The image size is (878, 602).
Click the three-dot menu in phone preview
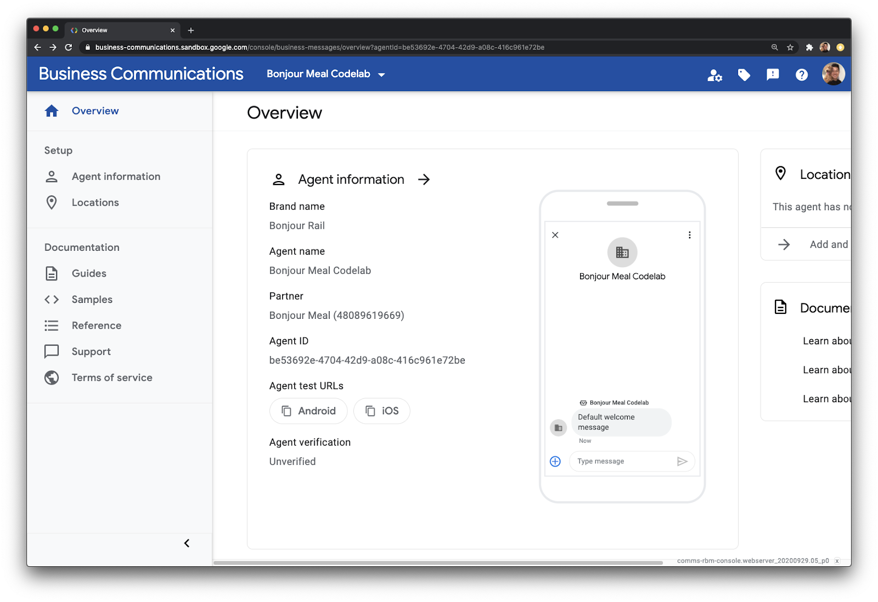(689, 235)
